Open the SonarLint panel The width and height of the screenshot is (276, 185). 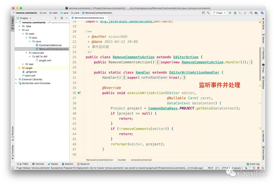83,164
